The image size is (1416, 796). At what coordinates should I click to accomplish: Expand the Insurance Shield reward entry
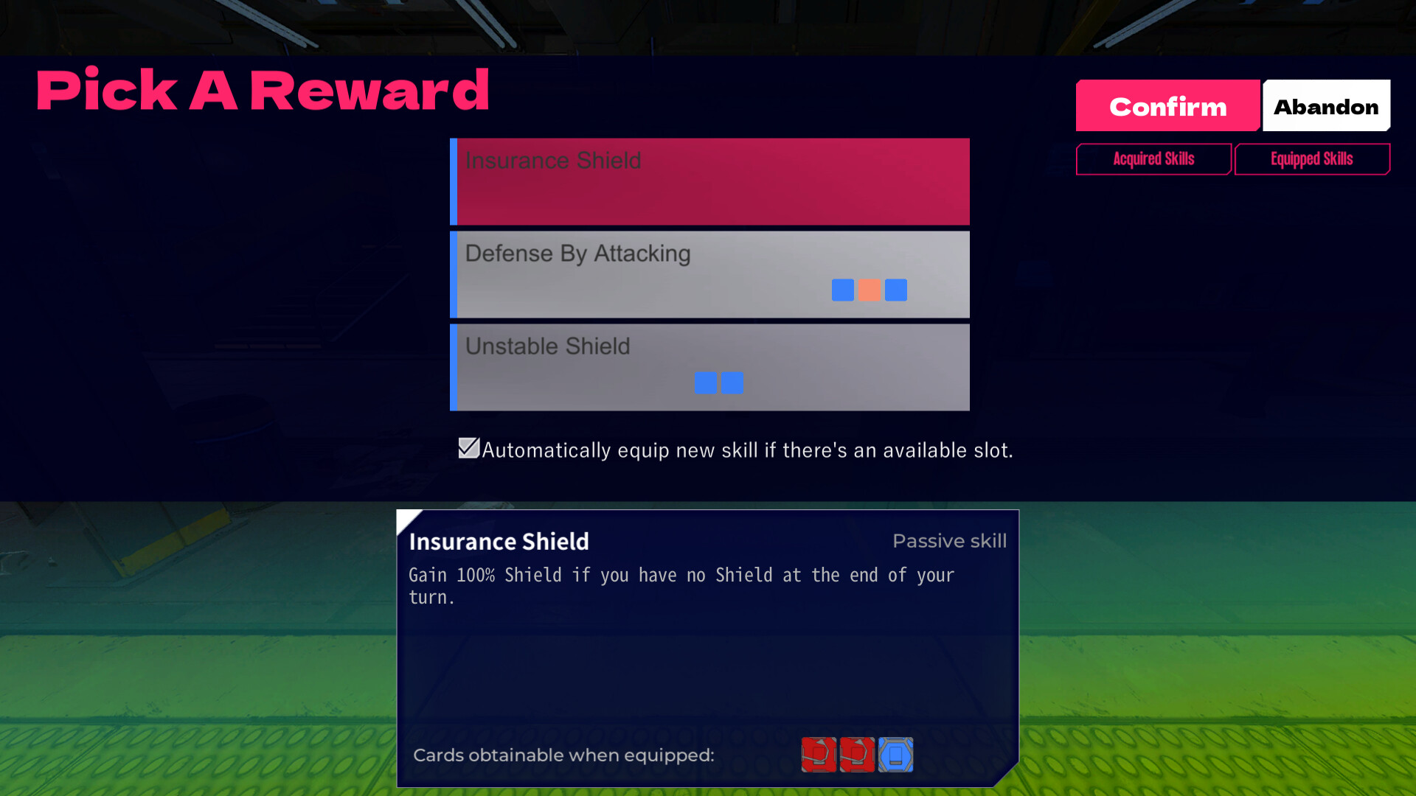pos(710,181)
